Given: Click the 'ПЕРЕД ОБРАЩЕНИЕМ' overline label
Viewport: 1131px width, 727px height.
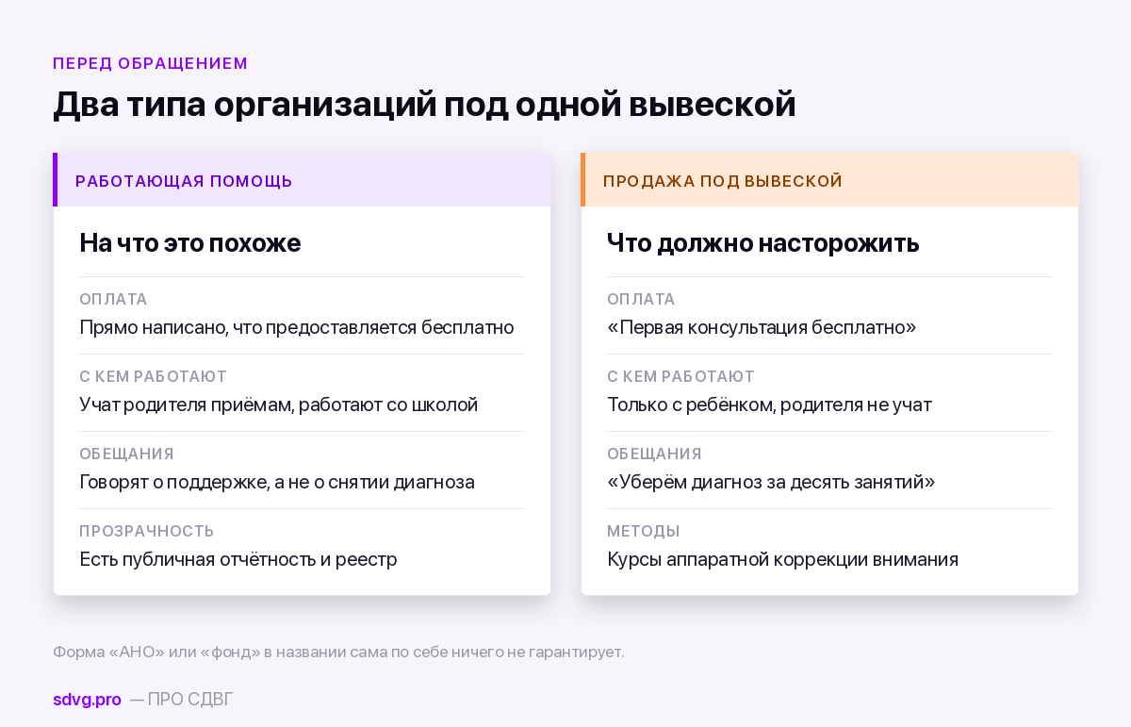Looking at the screenshot, I should click(x=151, y=63).
